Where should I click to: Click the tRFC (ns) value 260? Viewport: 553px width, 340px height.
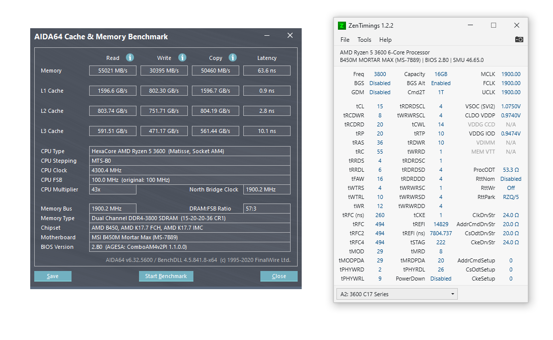380,215
